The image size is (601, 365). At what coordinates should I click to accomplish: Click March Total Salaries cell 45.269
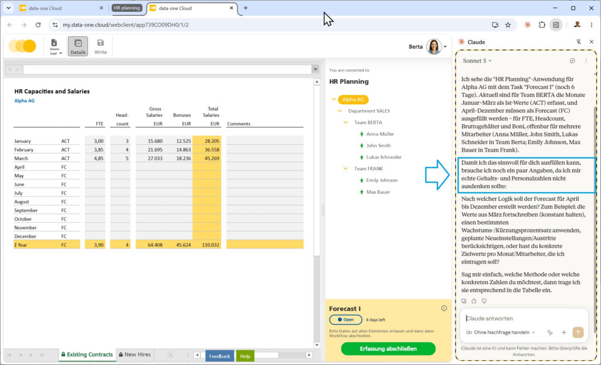pyautogui.click(x=207, y=158)
